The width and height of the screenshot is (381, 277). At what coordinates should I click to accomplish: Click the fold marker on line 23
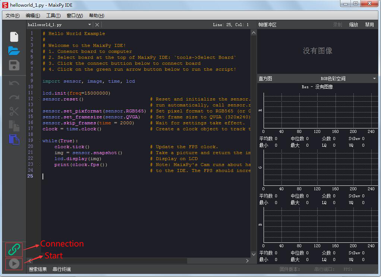pos(39,165)
